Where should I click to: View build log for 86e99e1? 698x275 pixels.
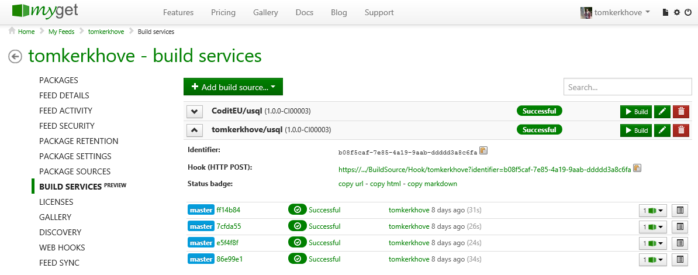point(680,259)
